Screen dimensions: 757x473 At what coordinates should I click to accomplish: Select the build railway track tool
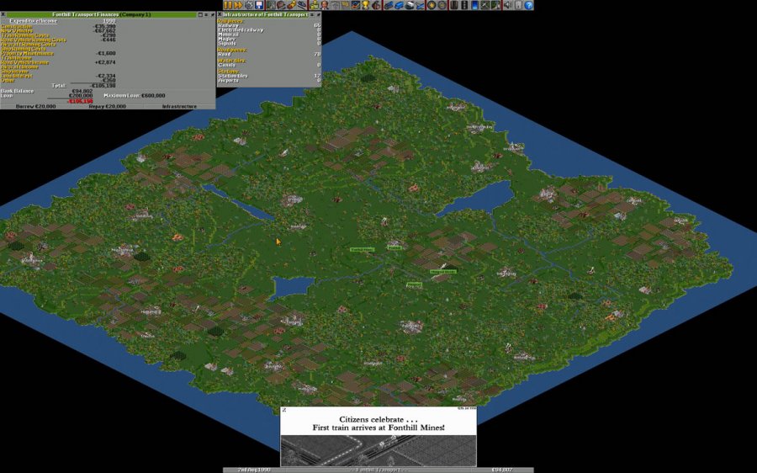point(453,5)
